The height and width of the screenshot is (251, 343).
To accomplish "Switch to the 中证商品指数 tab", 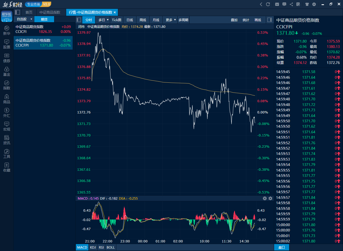I will click(x=50, y=12).
